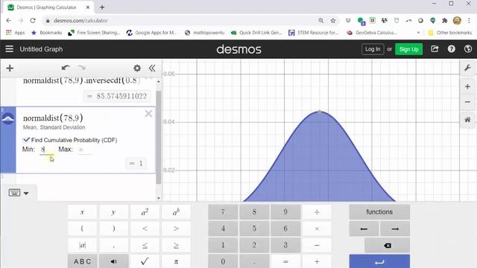The image size is (477, 268).
Task: Add a new expression item with plus icon
Action: coord(10,68)
